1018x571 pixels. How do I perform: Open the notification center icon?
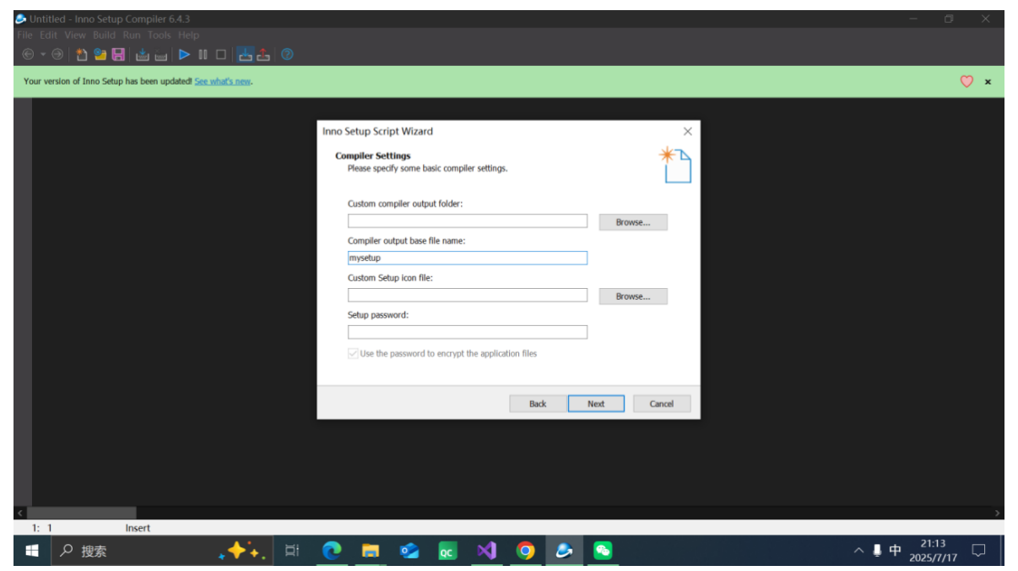tap(979, 551)
